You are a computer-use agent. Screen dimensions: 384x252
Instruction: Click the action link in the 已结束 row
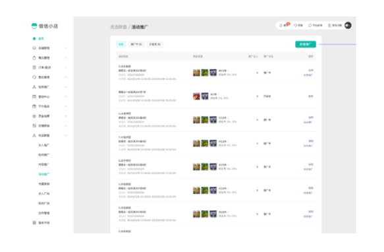(x=310, y=96)
